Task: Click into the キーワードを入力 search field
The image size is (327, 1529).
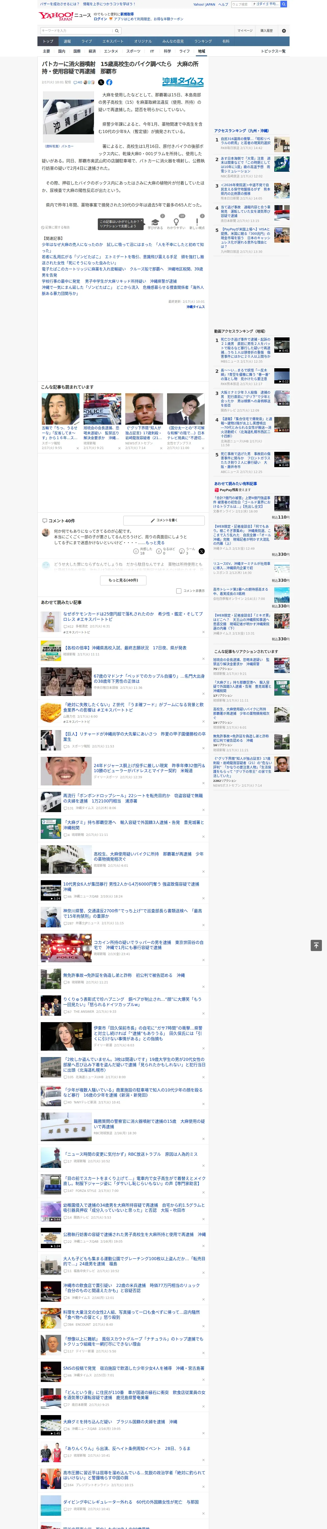Action: (x=77, y=30)
